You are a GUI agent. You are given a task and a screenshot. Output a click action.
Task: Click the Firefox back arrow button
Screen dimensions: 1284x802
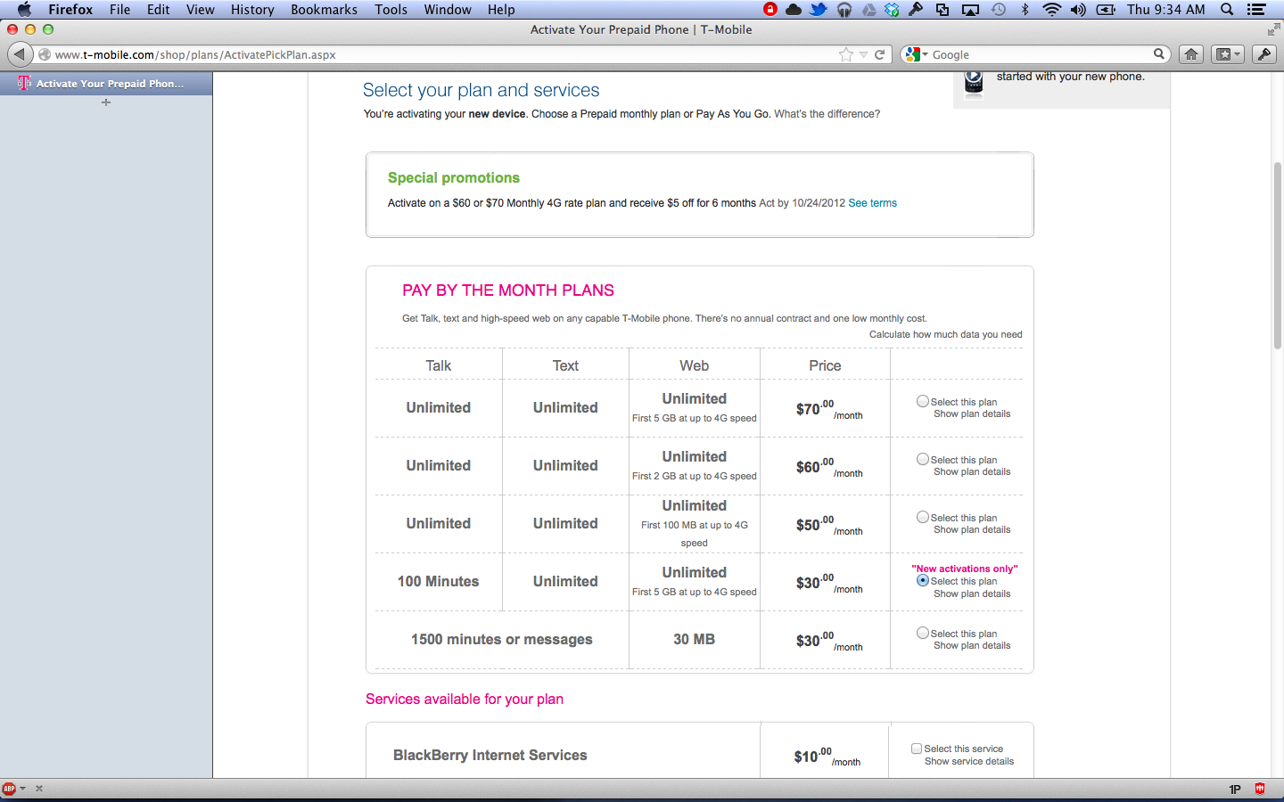(20, 54)
